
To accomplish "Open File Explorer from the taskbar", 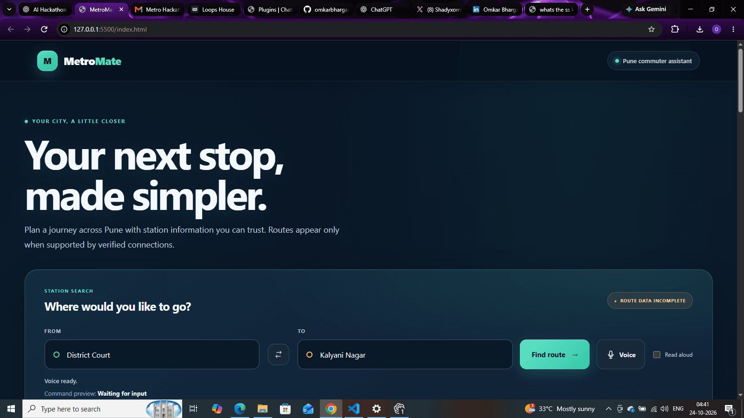I will click(263, 409).
